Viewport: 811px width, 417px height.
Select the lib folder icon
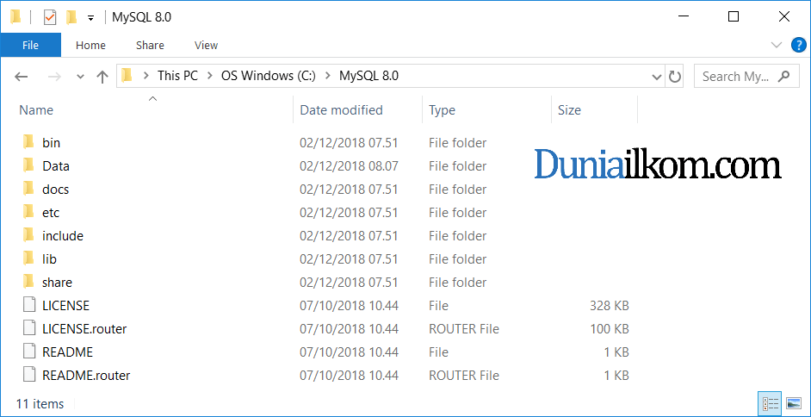28,258
